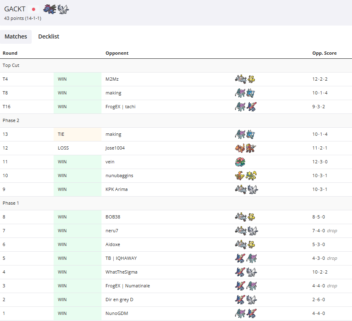Click the red flag icon next to GACKT
The image size is (352, 321).
click(34, 9)
